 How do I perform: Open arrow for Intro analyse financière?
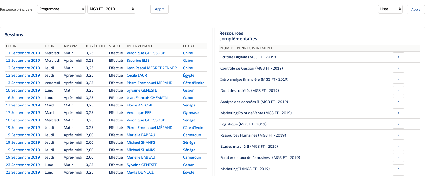pyautogui.click(x=398, y=79)
